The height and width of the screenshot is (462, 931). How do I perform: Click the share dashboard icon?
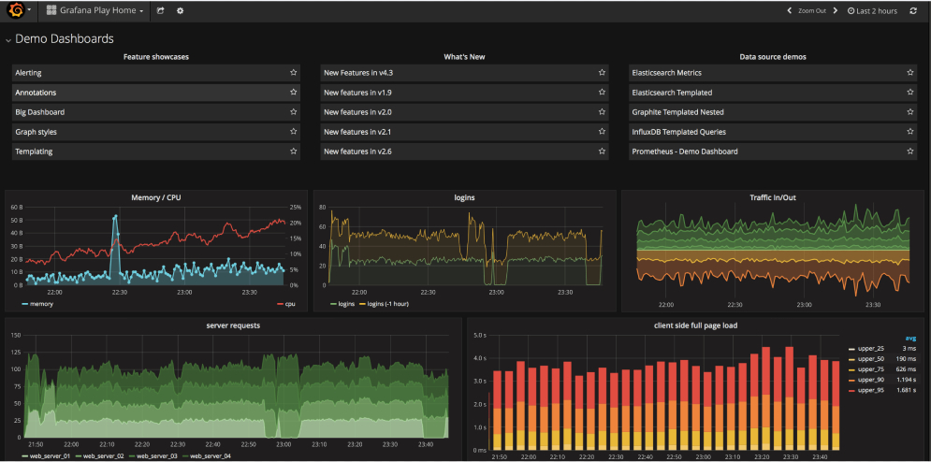coord(161,11)
